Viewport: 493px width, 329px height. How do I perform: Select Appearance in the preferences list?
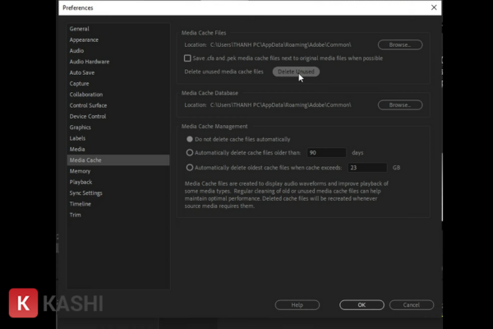click(84, 39)
